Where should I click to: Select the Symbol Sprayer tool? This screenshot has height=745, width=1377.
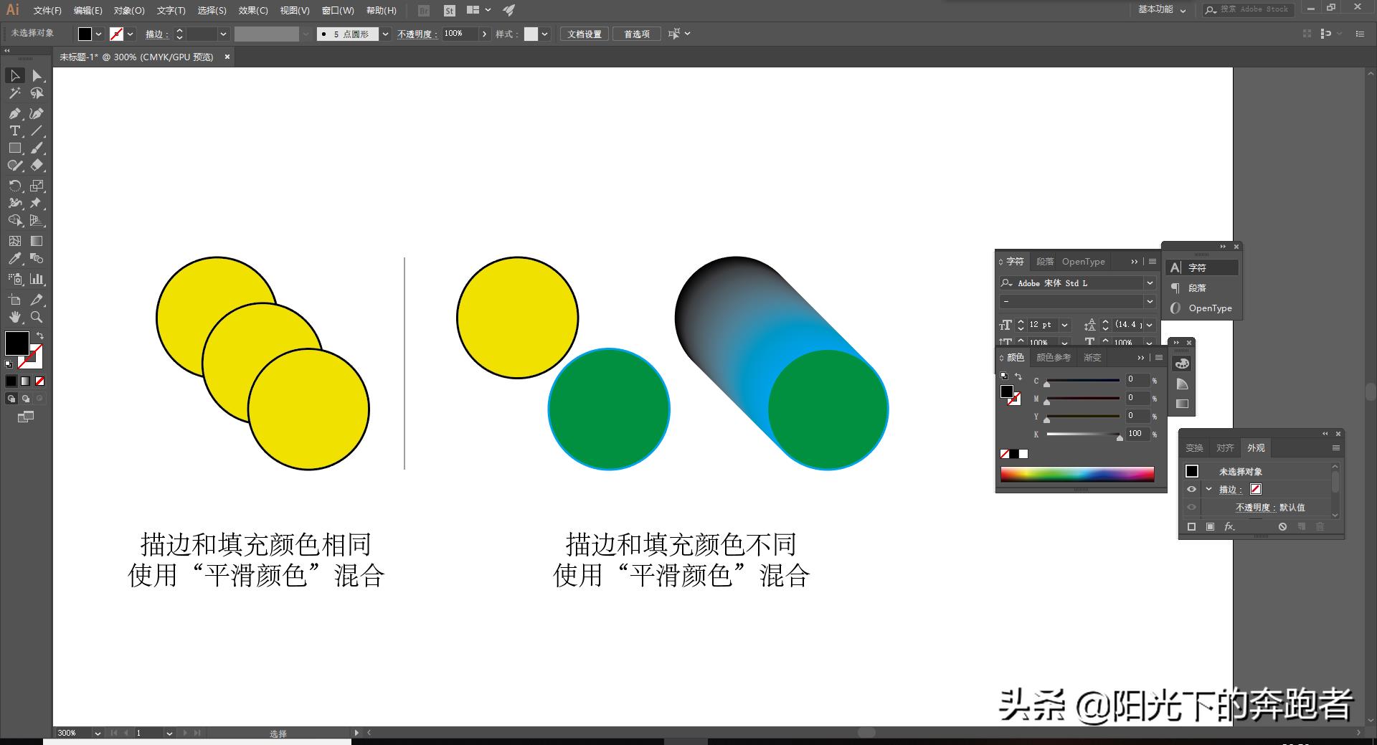pos(14,279)
